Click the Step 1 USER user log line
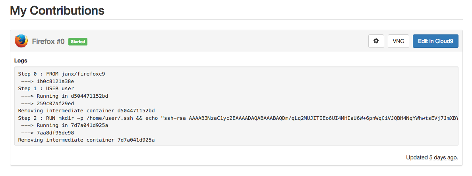Viewport: 472px width, 176px height. (x=46, y=88)
